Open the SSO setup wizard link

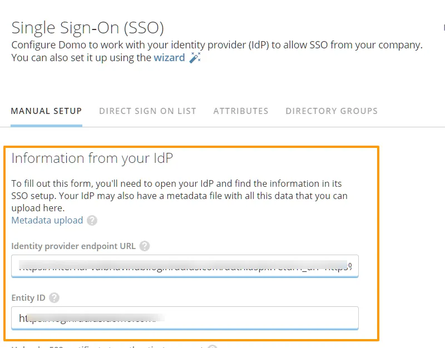pyautogui.click(x=169, y=58)
